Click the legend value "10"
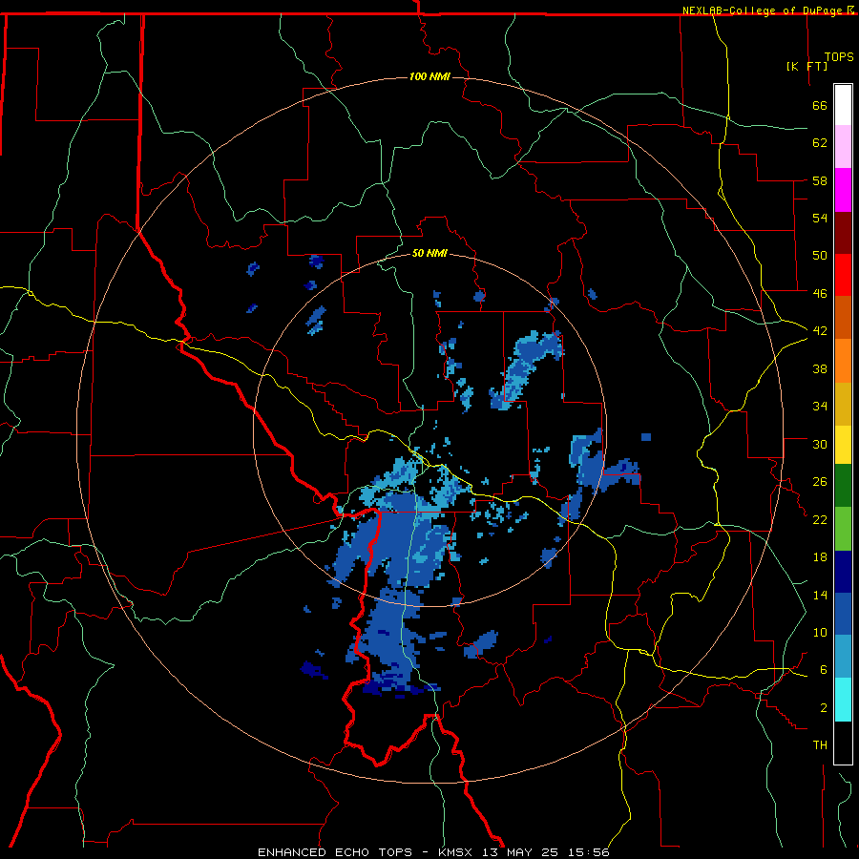 coord(820,632)
